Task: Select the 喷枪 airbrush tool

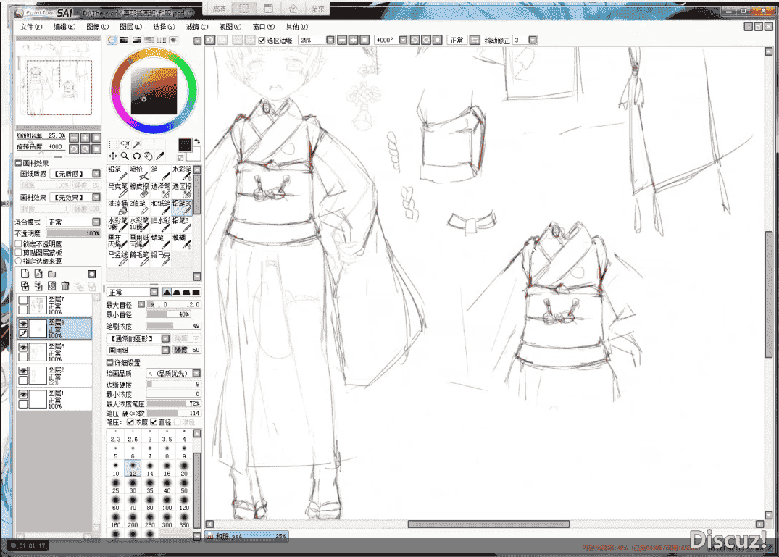Action: (138, 173)
